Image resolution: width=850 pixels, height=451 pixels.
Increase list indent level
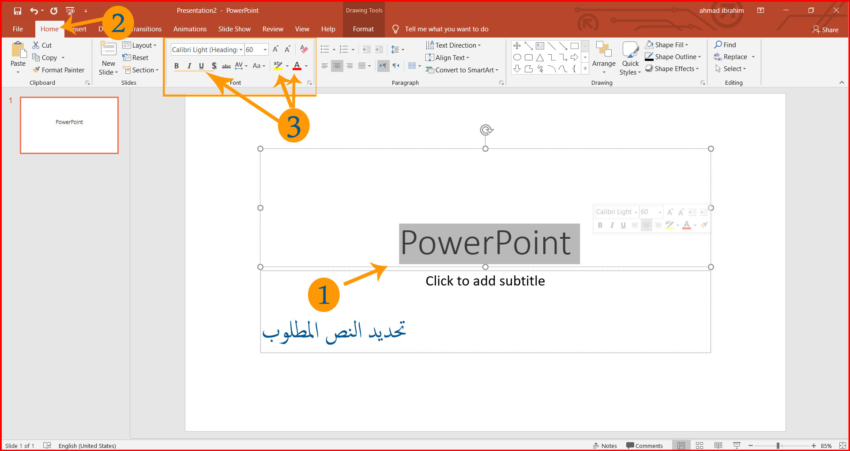(379, 49)
